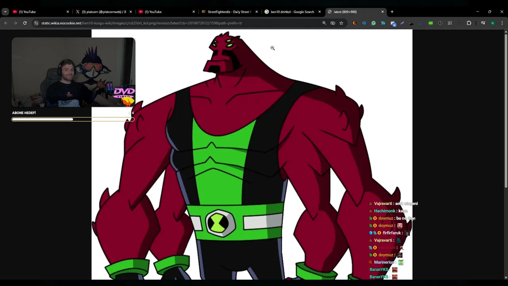View site information icon in address bar
Image resolution: width=508 pixels, height=286 pixels.
tap(36, 23)
